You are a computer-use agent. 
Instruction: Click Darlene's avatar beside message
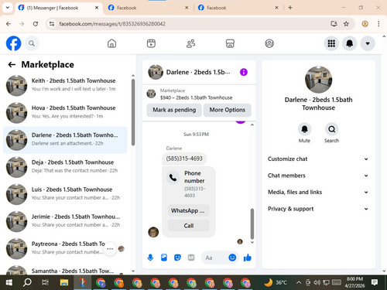153,232
